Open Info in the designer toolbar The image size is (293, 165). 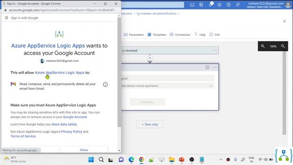[x=215, y=35]
